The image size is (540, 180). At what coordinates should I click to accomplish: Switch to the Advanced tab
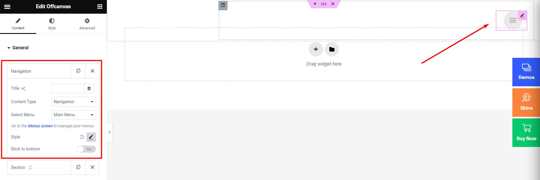(x=87, y=24)
